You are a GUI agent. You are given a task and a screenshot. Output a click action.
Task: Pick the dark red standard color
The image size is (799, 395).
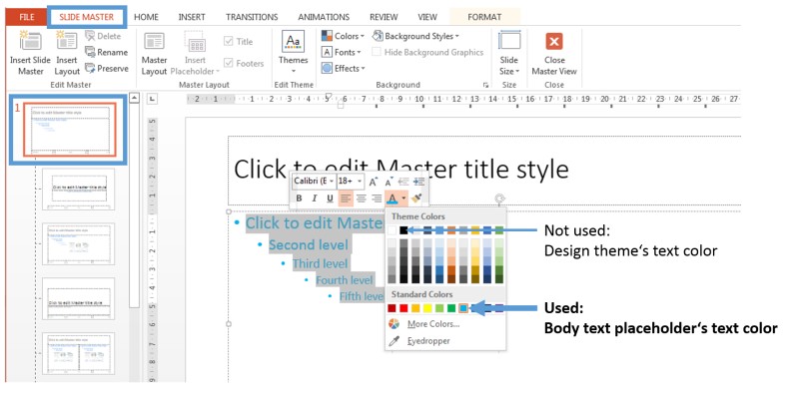coord(392,308)
